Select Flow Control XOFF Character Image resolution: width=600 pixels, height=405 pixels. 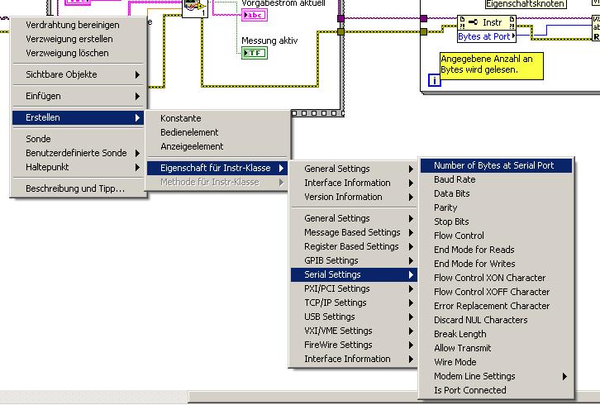(497, 292)
